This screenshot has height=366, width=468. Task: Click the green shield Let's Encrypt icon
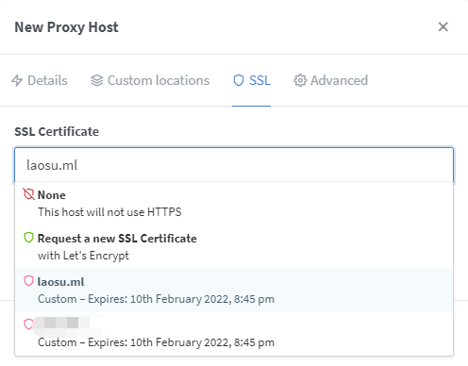28,238
